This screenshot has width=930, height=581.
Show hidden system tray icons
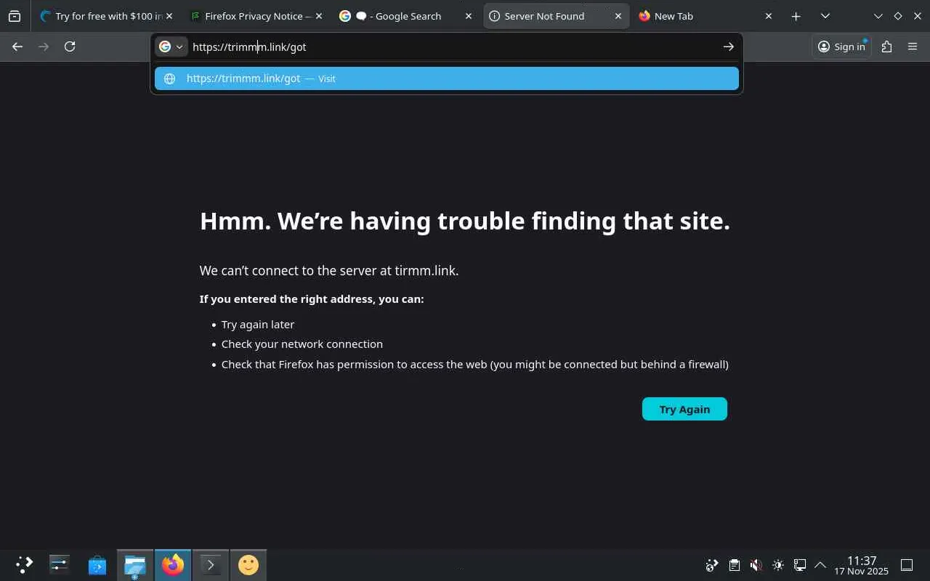coord(820,565)
